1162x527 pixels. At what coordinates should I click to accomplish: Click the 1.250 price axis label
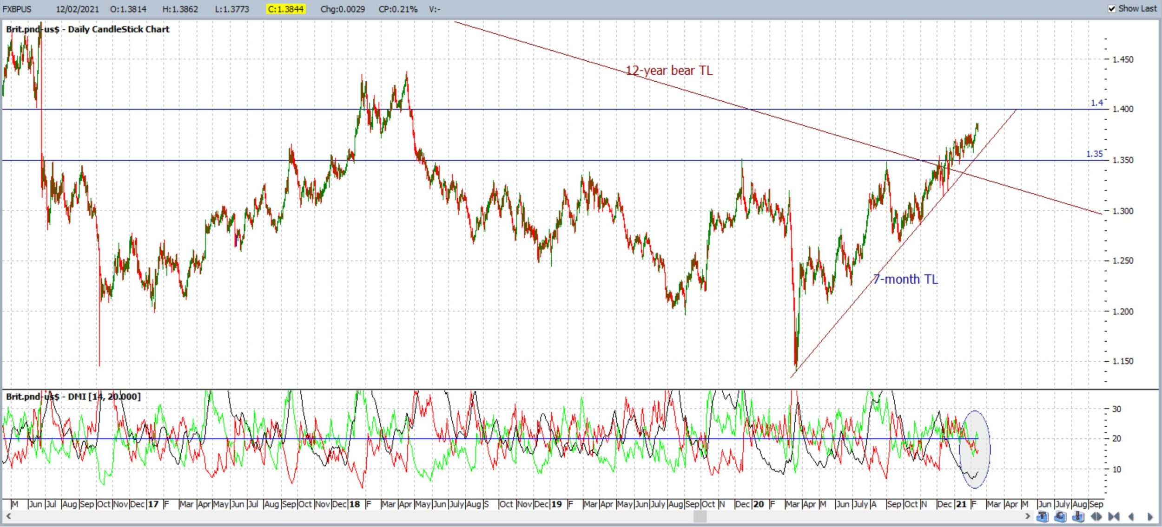(1122, 260)
